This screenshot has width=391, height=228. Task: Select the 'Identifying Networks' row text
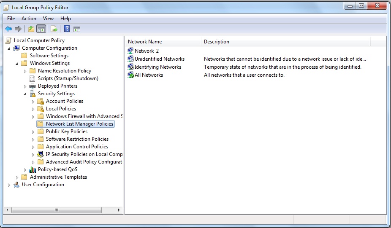coord(158,67)
